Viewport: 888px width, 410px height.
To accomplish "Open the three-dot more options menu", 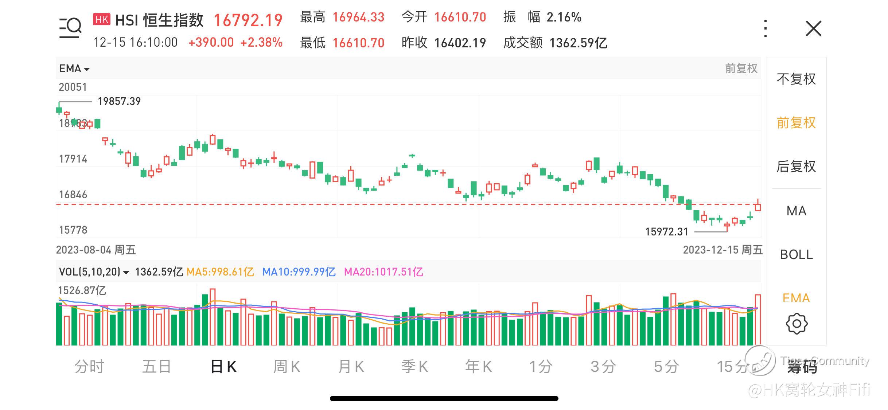I will click(x=765, y=28).
